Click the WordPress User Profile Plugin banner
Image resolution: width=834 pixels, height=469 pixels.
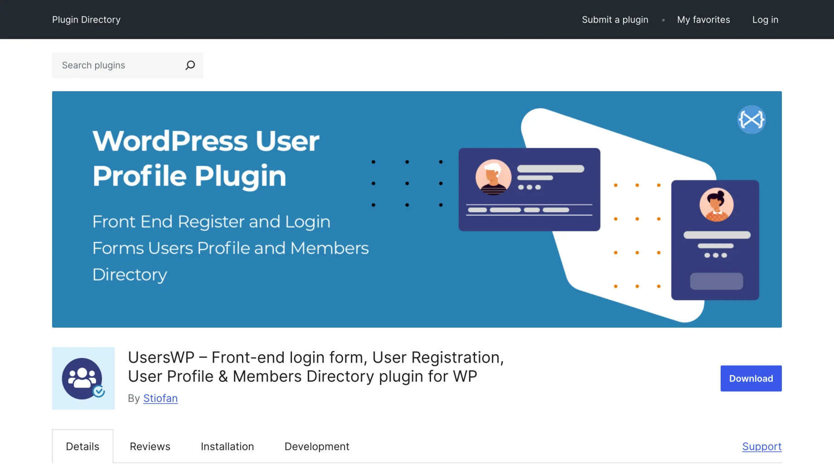[x=417, y=209]
